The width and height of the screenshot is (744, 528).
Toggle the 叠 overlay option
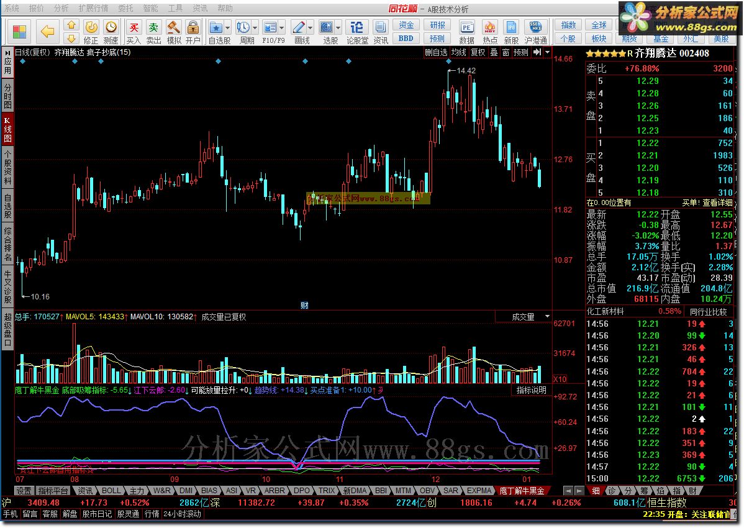pyautogui.click(x=494, y=52)
